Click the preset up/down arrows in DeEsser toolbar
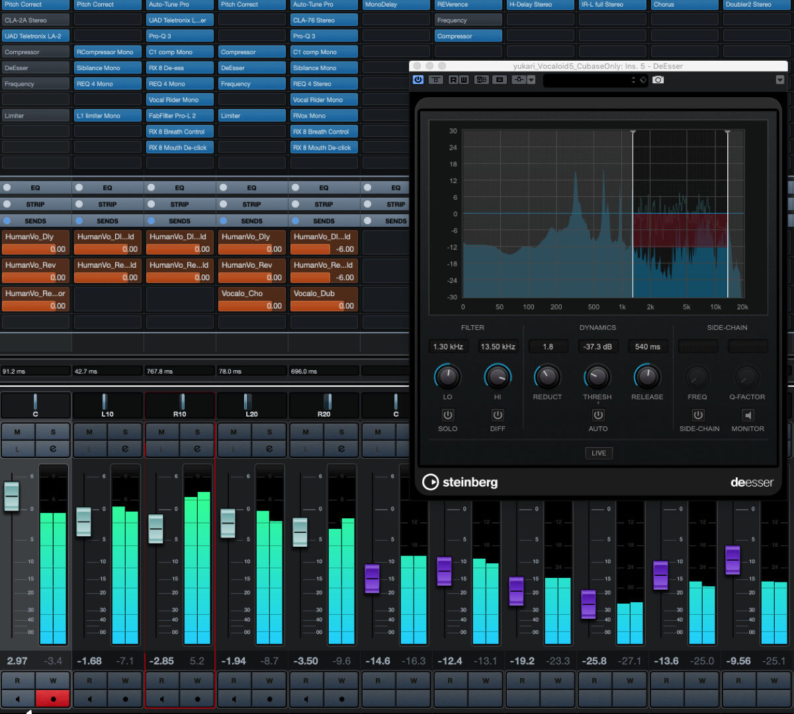The image size is (794, 714). (634, 80)
